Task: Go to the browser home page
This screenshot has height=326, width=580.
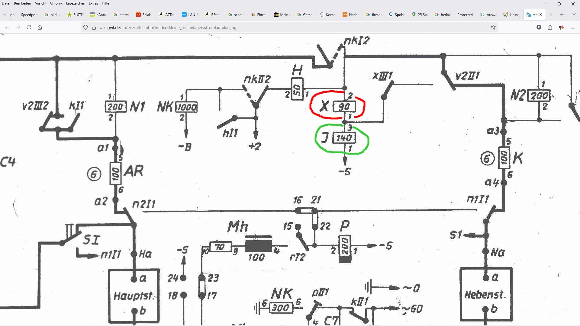Action: click(40, 27)
